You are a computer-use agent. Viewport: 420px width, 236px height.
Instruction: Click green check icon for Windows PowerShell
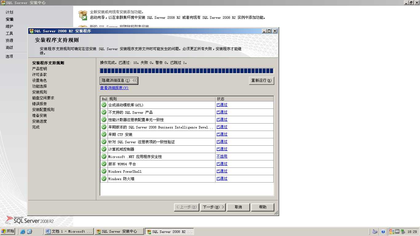click(104, 171)
